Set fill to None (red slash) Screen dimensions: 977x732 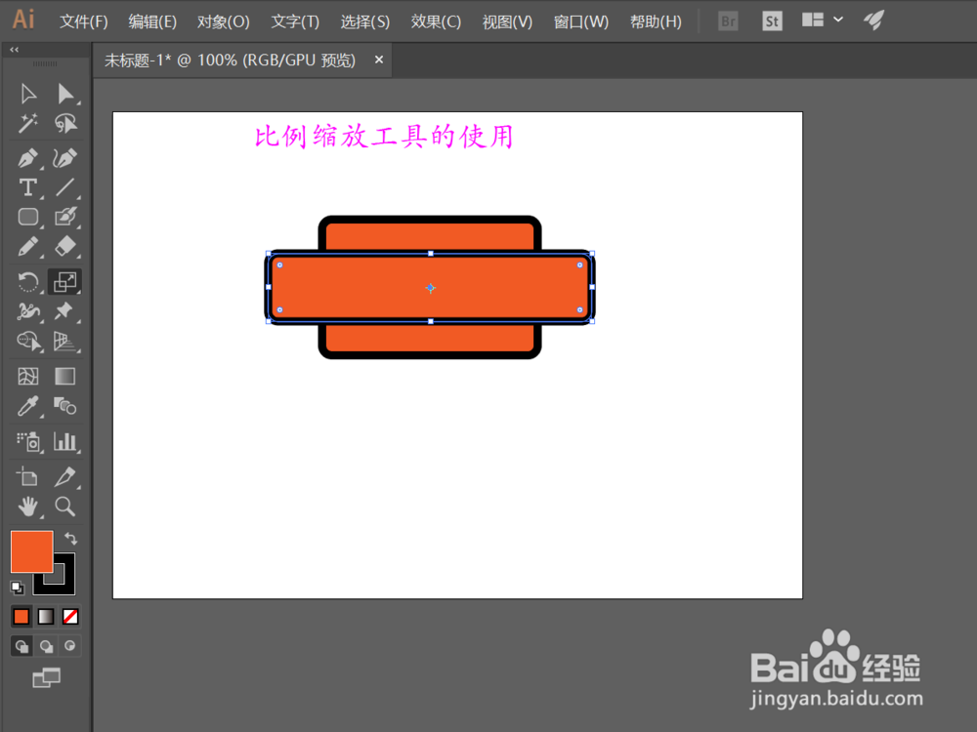coord(70,616)
